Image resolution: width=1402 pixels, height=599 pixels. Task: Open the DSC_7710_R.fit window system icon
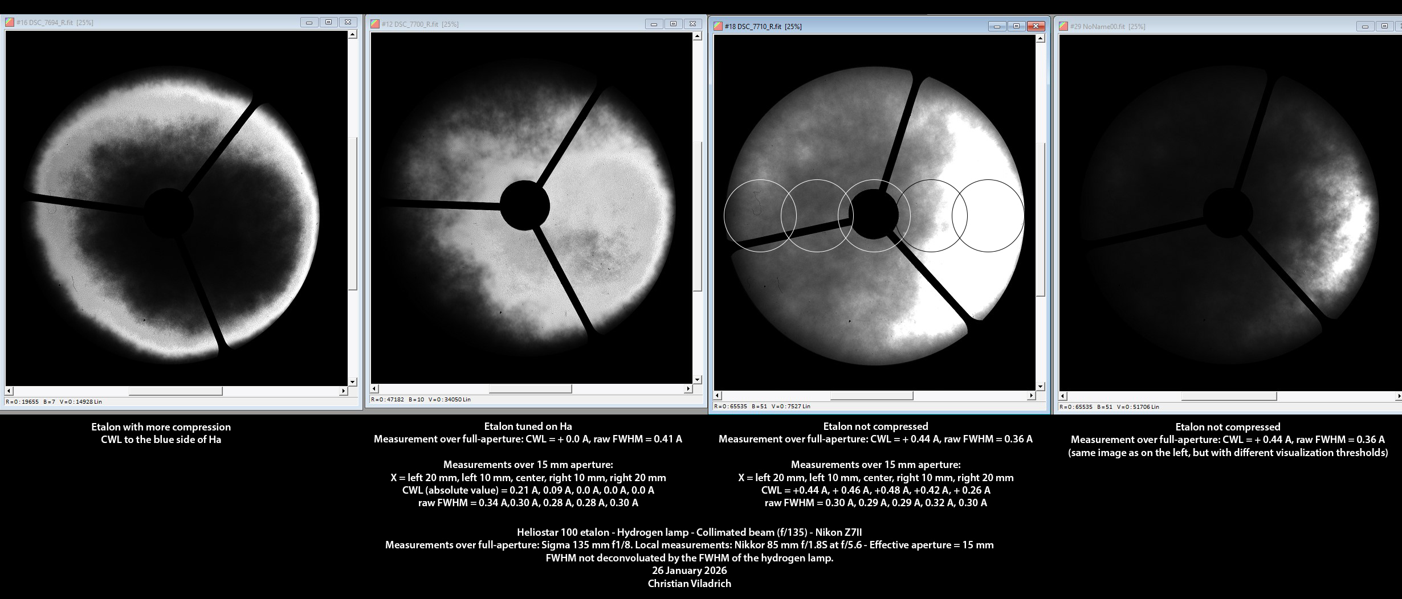click(x=718, y=26)
